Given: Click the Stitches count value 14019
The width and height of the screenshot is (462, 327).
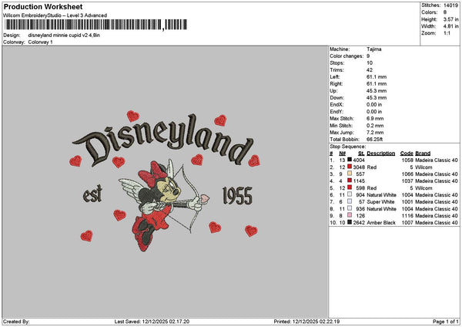Looking at the screenshot, I should coord(451,7).
